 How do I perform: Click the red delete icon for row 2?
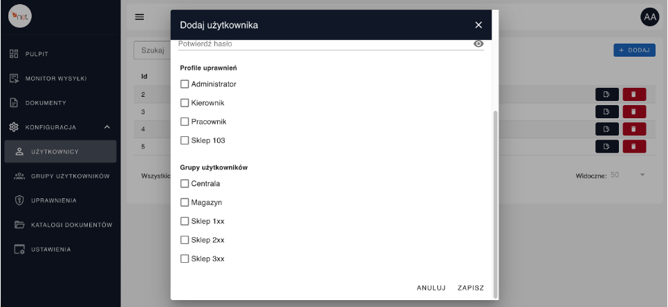click(x=633, y=95)
